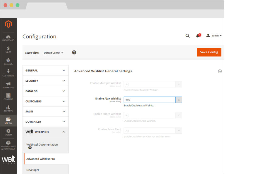
Task: Click the help question mark icon
Action: pyautogui.click(x=74, y=53)
